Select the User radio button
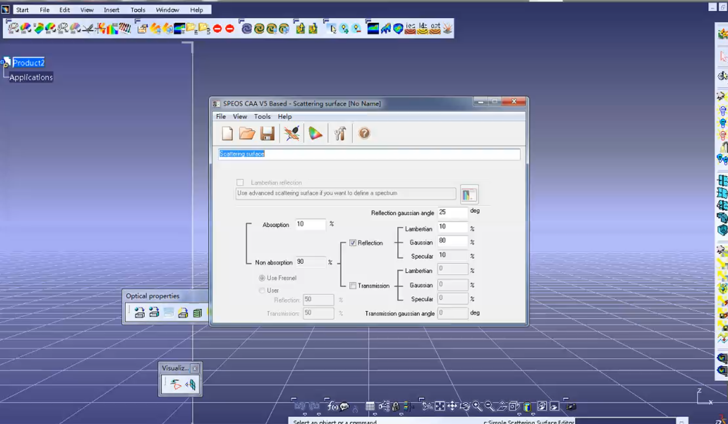The image size is (728, 424). point(262,290)
